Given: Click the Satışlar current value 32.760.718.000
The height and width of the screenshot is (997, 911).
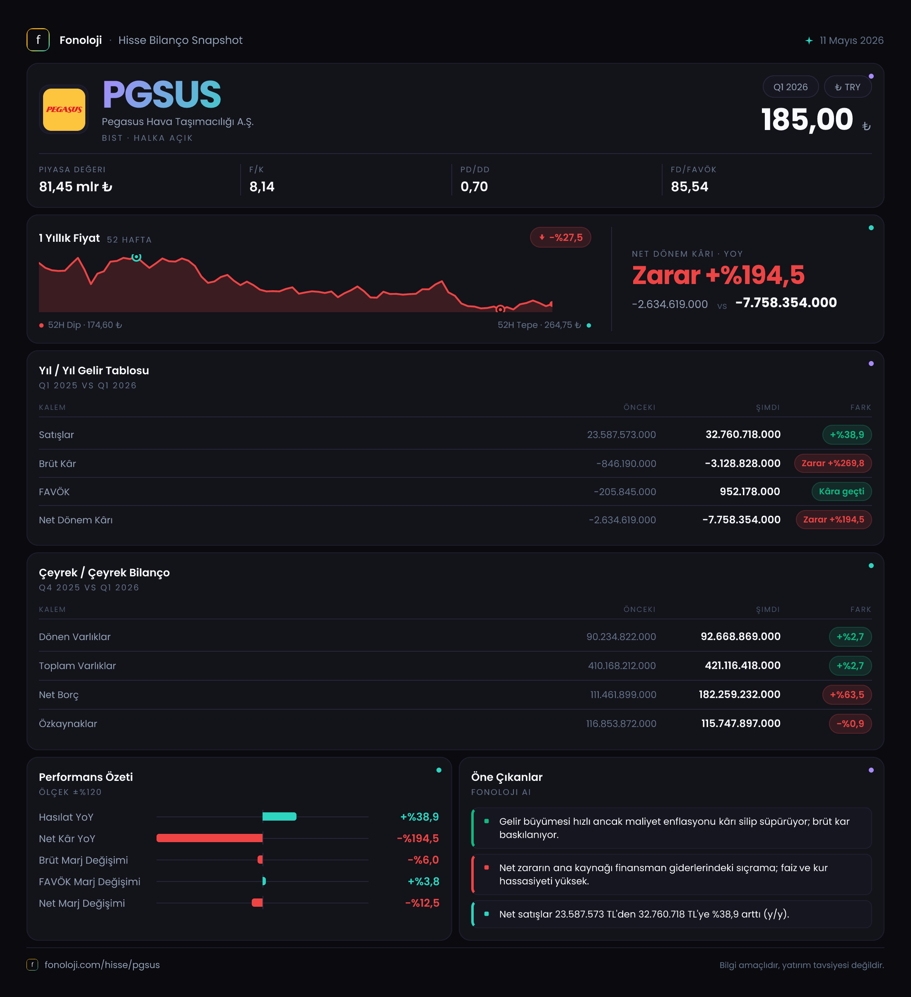Looking at the screenshot, I should click(743, 435).
